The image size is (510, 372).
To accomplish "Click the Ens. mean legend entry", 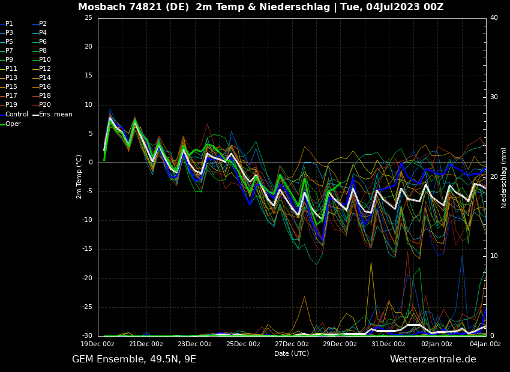I will [x=55, y=114].
